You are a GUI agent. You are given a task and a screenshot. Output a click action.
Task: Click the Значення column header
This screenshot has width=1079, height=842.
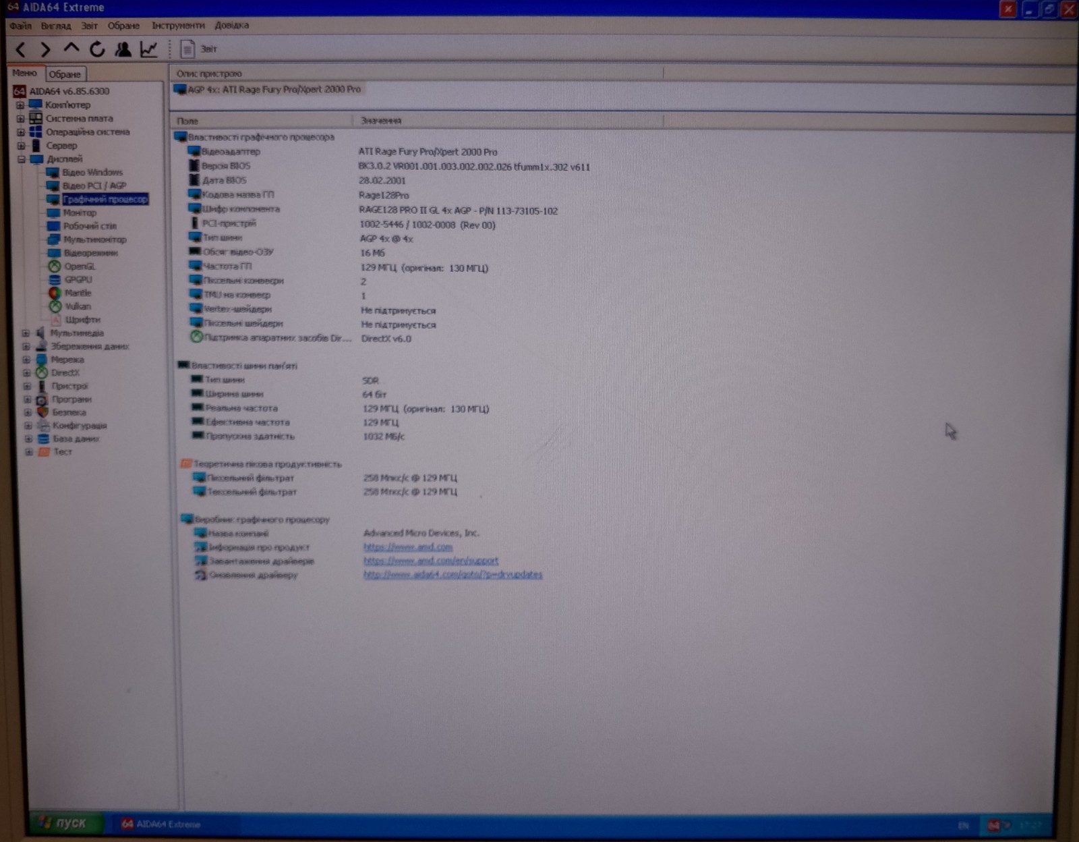click(508, 121)
